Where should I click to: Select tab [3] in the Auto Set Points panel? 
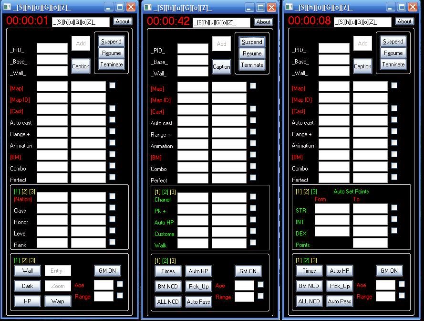[313, 191]
